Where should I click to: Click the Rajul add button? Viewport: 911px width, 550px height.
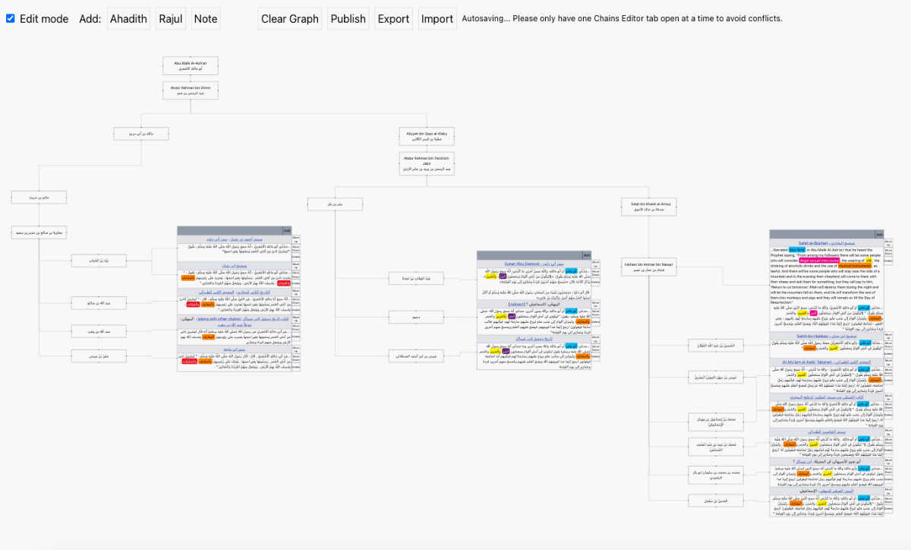171,19
